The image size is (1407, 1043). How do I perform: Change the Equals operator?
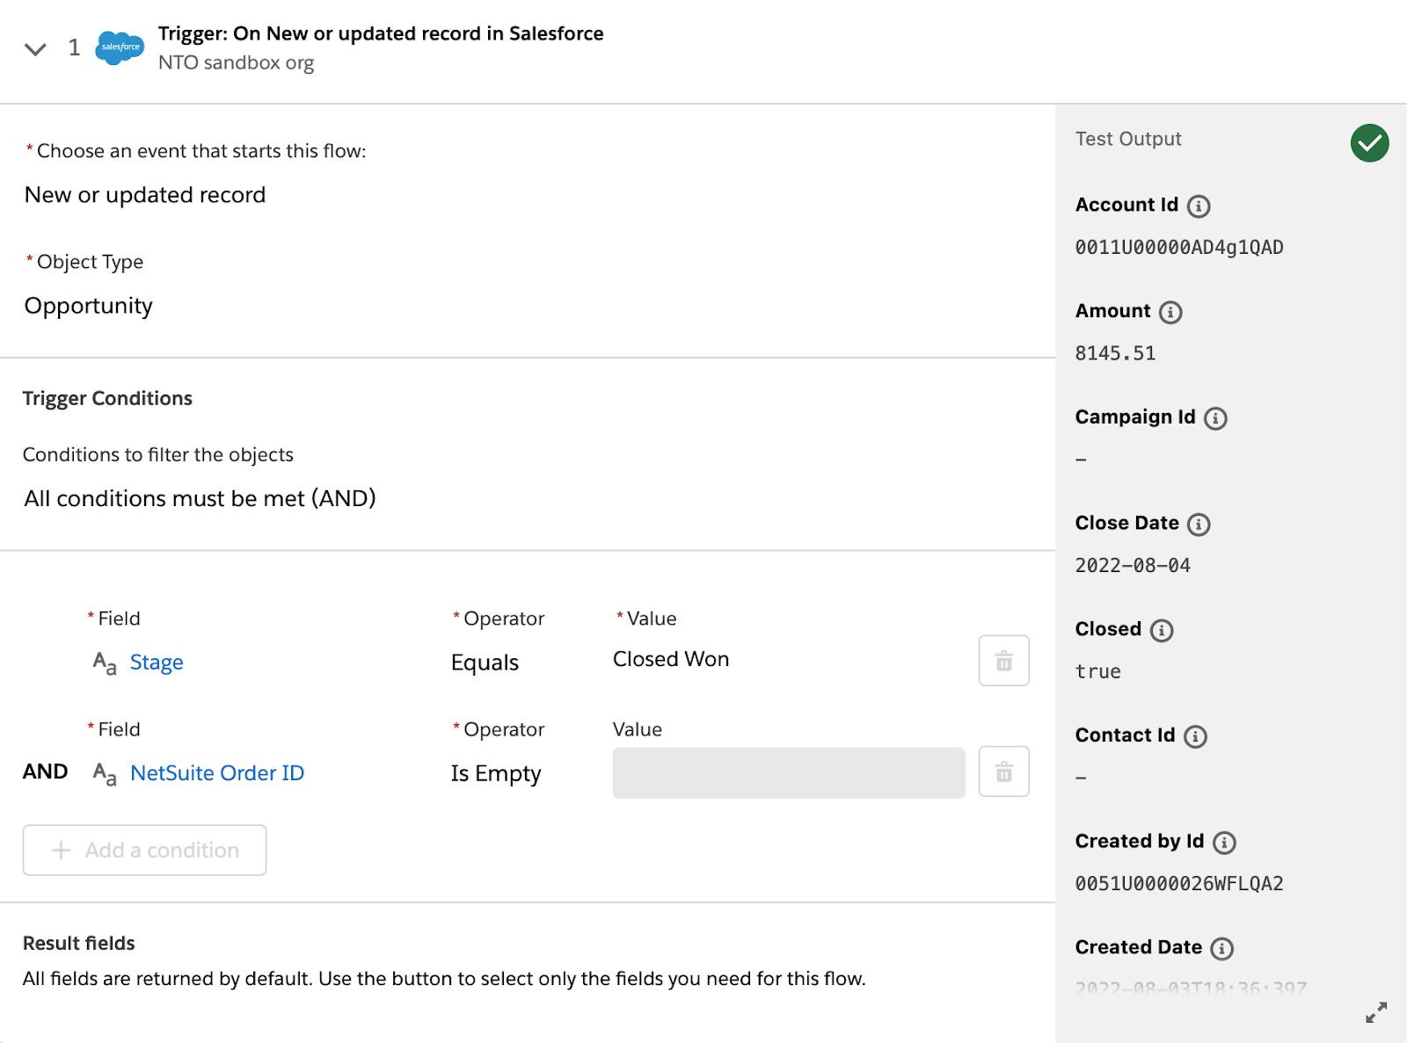coord(485,663)
